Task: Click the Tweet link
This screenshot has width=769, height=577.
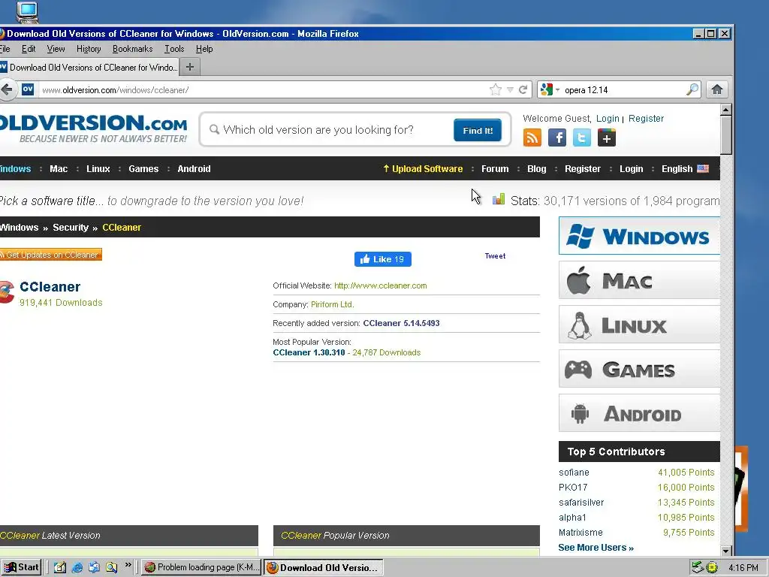Action: [495, 255]
